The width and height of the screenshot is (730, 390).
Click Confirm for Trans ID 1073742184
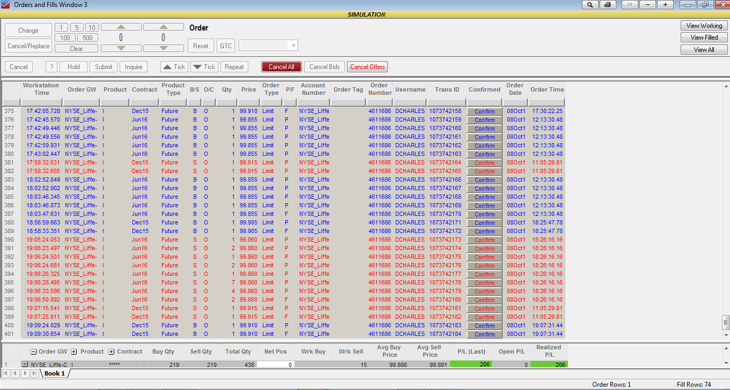484,334
